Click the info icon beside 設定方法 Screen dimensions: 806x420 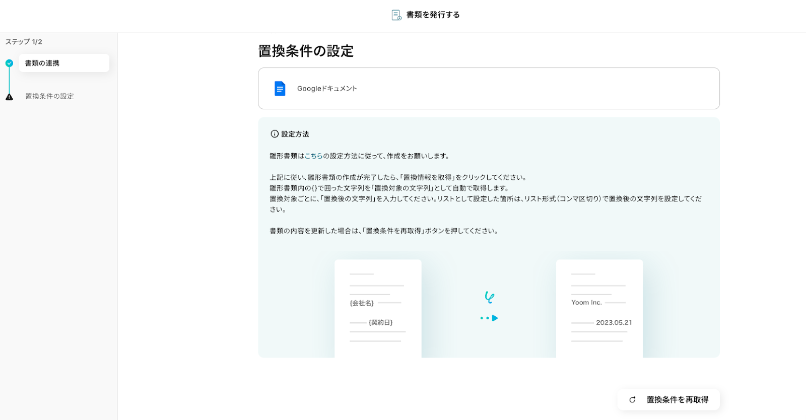pyautogui.click(x=275, y=134)
